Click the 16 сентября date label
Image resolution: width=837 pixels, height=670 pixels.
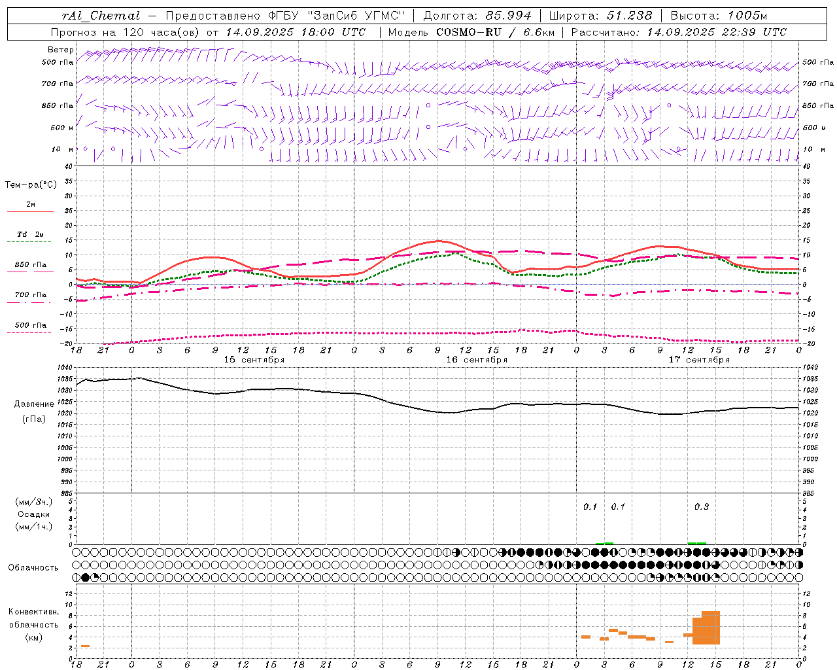[x=477, y=360]
